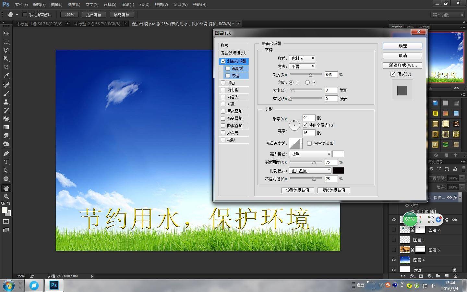Viewport: 467px width, 292px height.
Task: Select the Zoom tool
Action: [6, 197]
